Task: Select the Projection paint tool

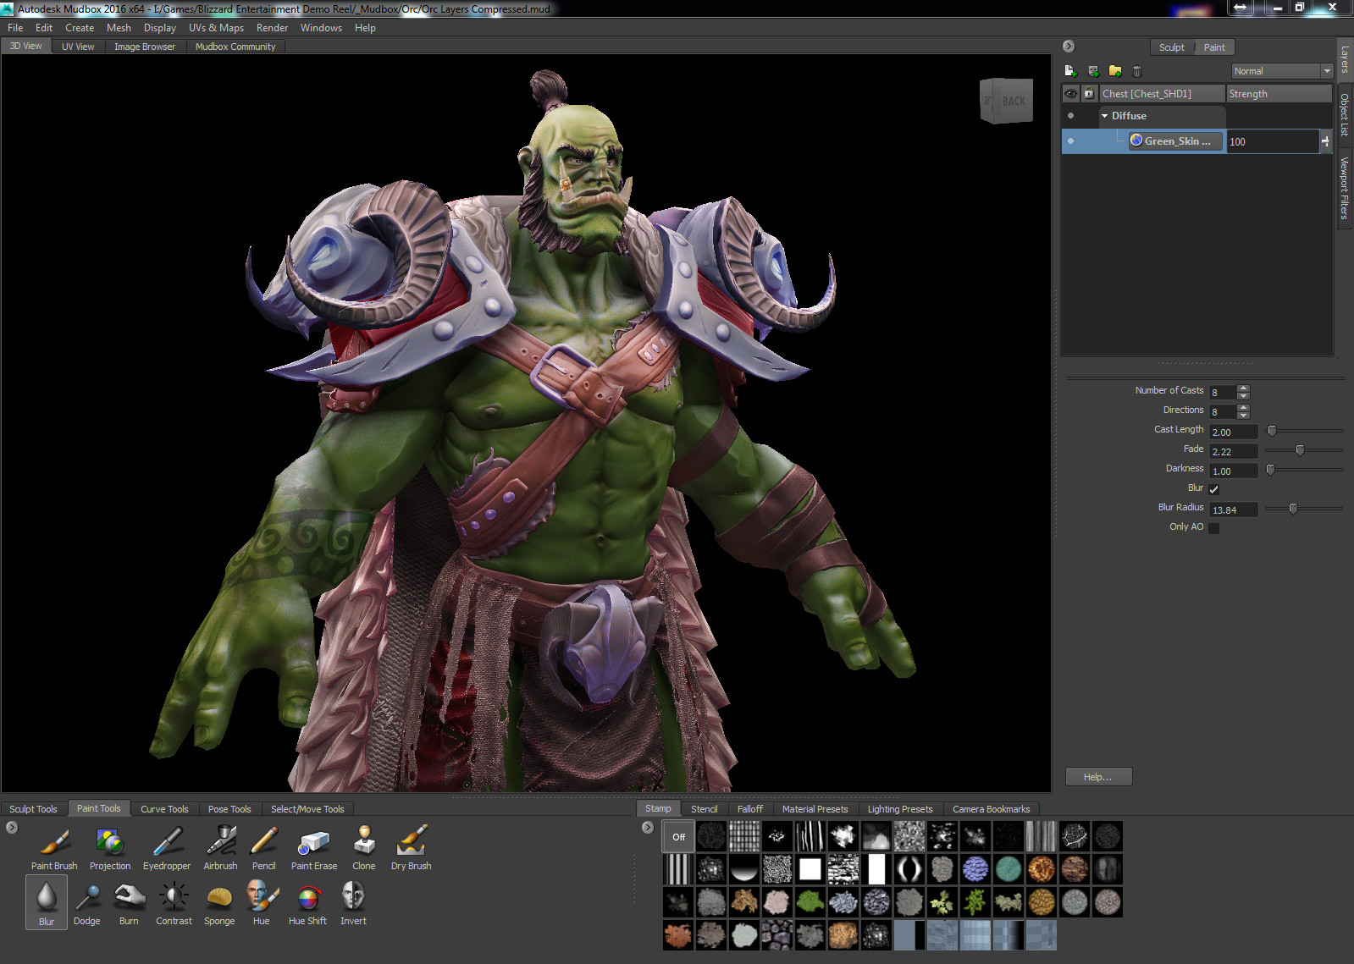Action: coord(110,847)
